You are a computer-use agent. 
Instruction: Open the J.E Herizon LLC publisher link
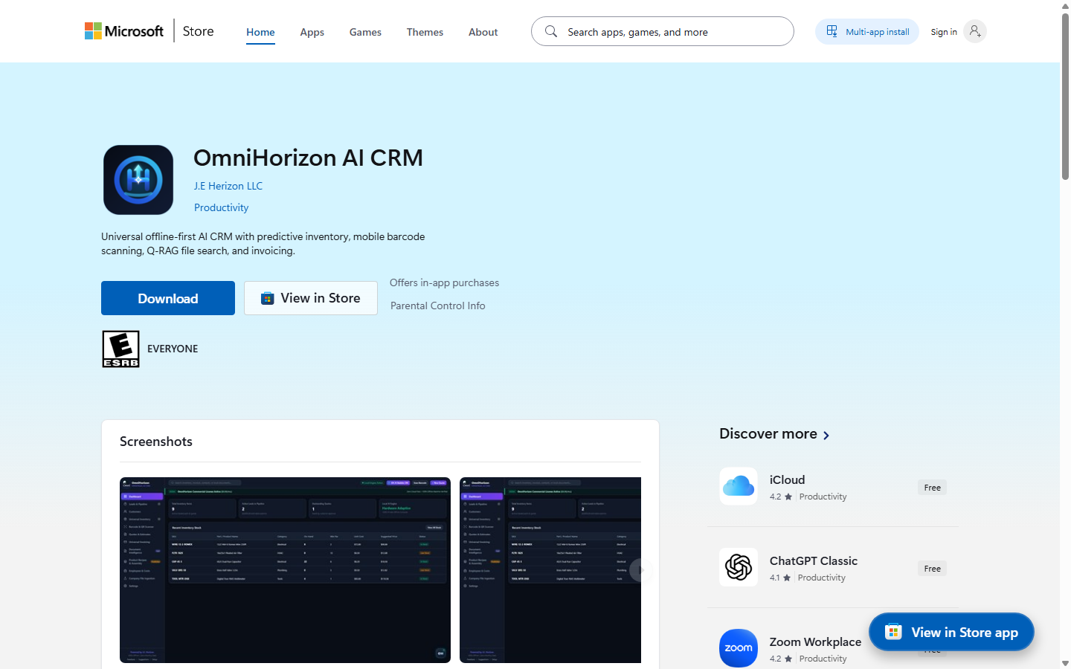[228, 186]
